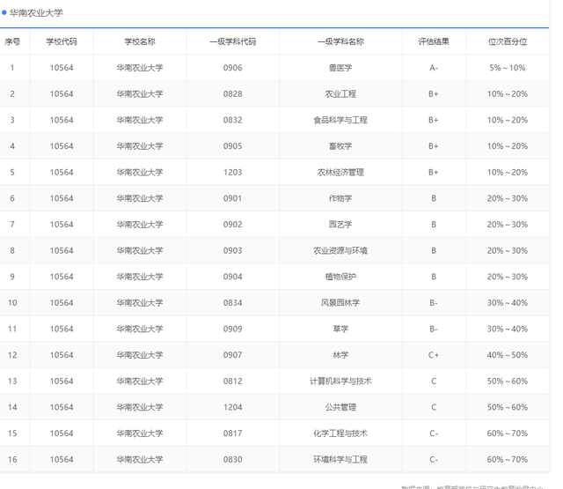563x489 pixels.
Task: Select the discipline code 0830 cell
Action: coord(232,460)
